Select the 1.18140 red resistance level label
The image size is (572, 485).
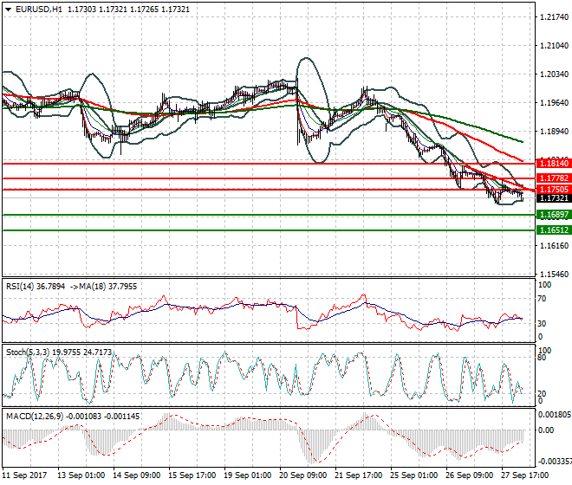(x=554, y=164)
